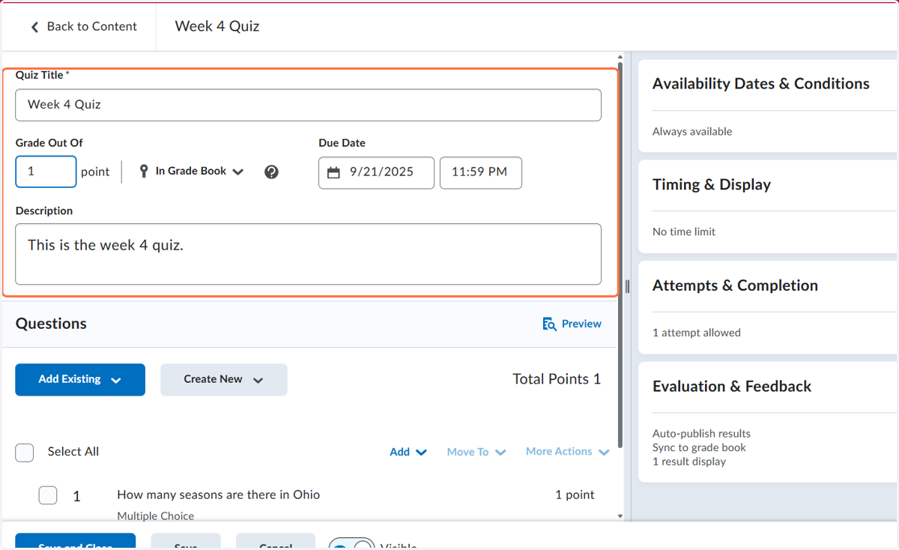Click the Week 4 Quiz page heading
The width and height of the screenshot is (899, 550).
click(217, 26)
